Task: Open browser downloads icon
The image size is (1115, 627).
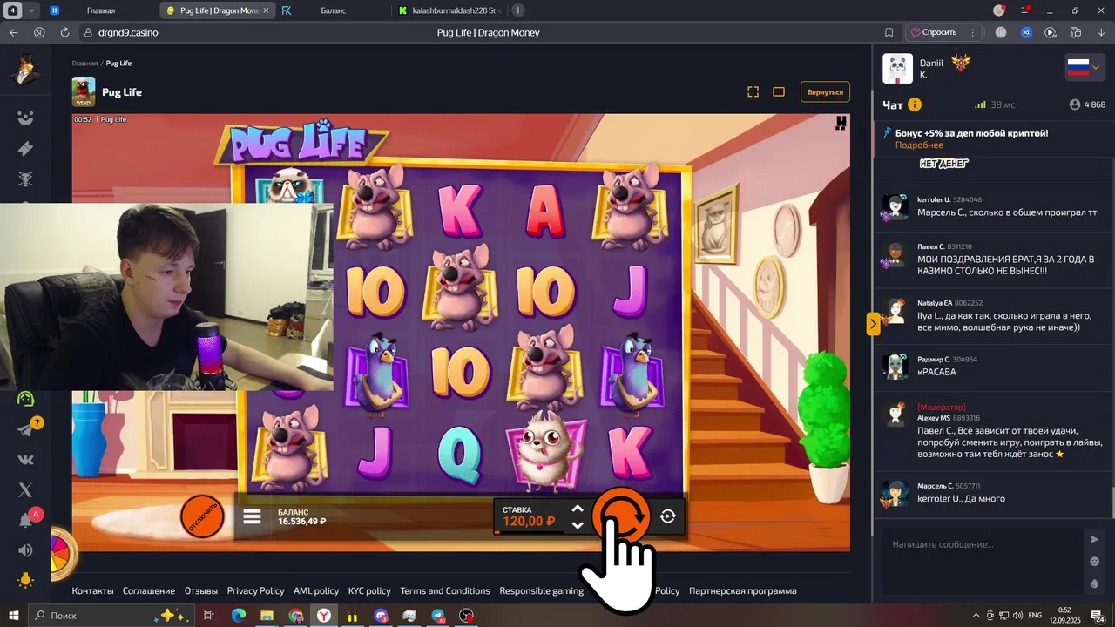Action: [1102, 32]
